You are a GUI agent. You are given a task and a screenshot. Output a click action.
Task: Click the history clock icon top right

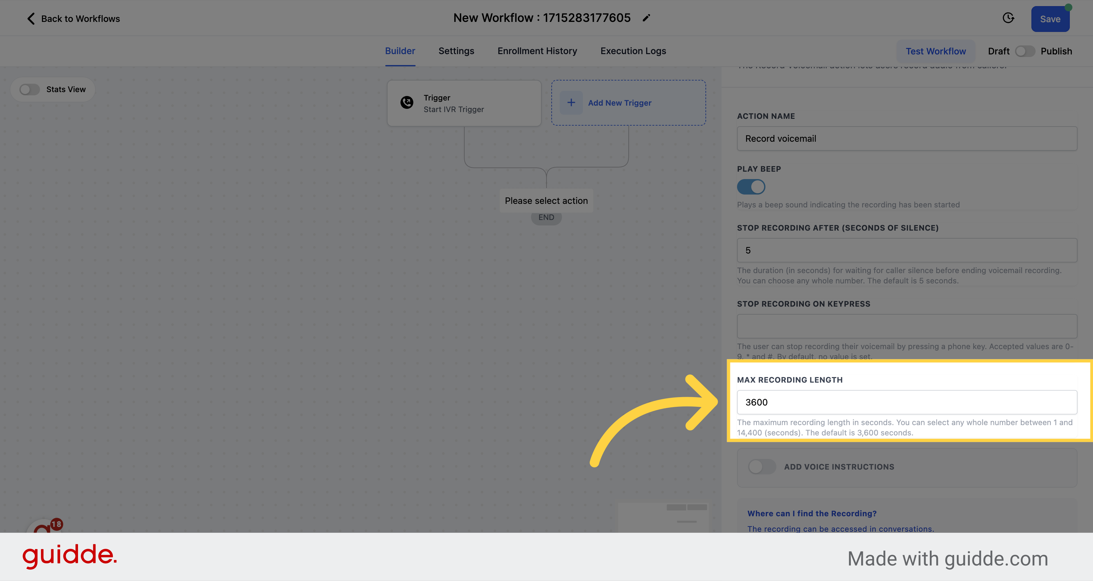click(x=1009, y=17)
